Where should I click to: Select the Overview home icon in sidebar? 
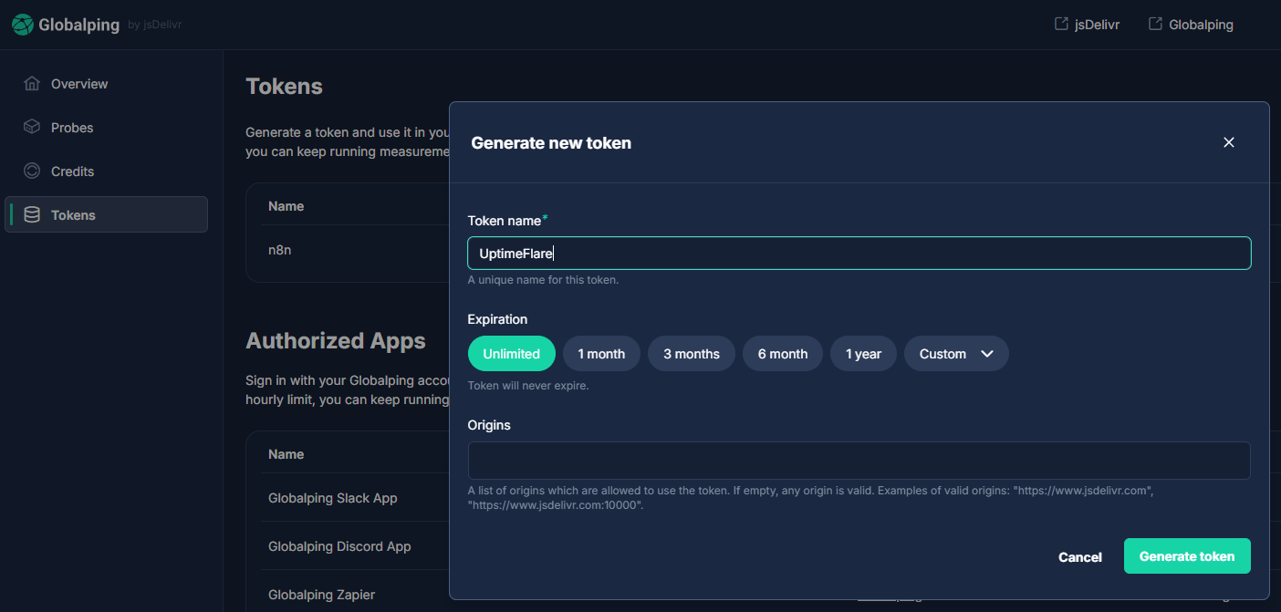[31, 83]
